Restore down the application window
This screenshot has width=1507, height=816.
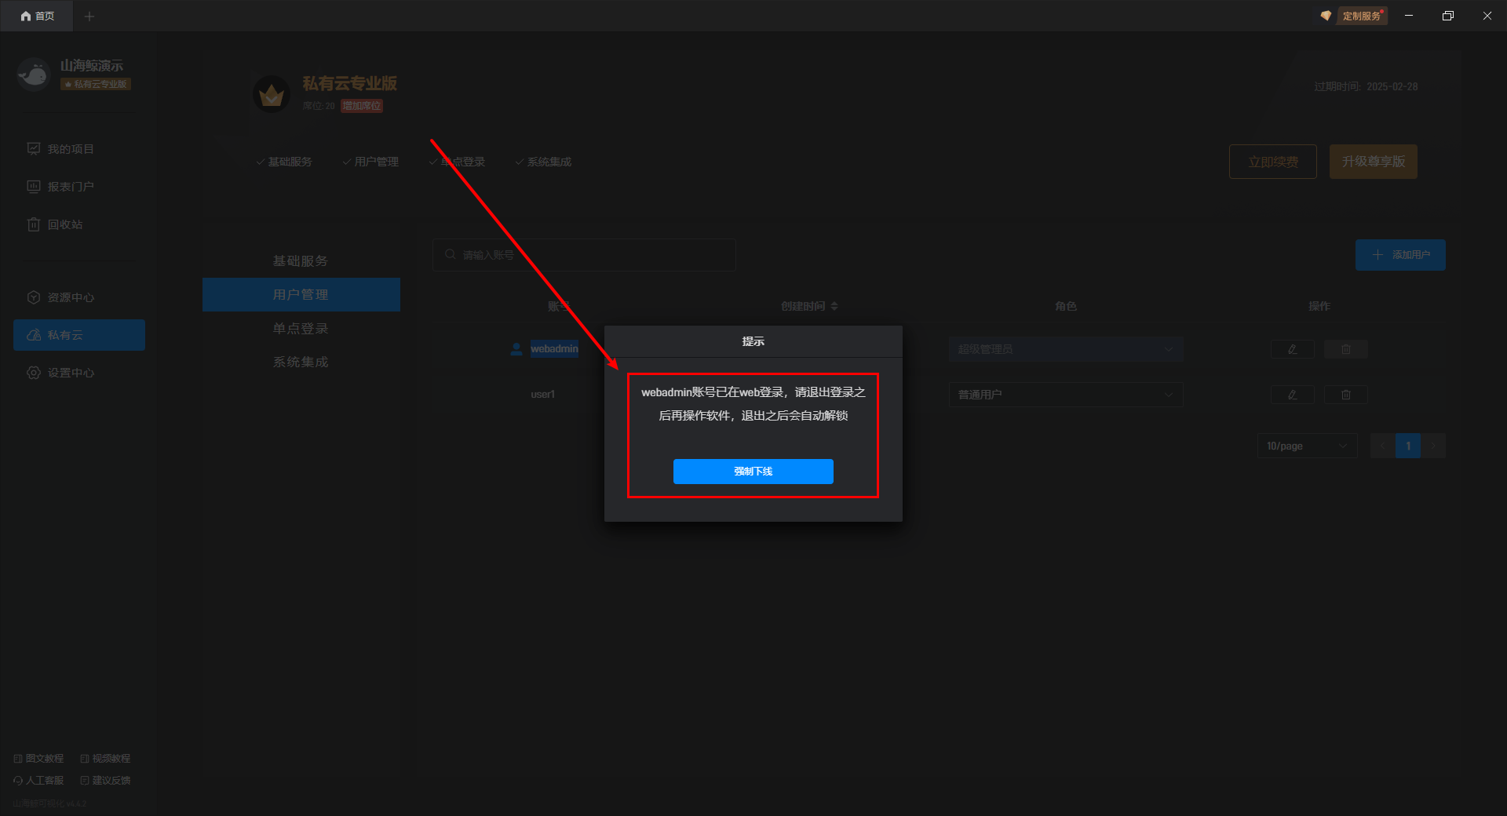pos(1448,16)
